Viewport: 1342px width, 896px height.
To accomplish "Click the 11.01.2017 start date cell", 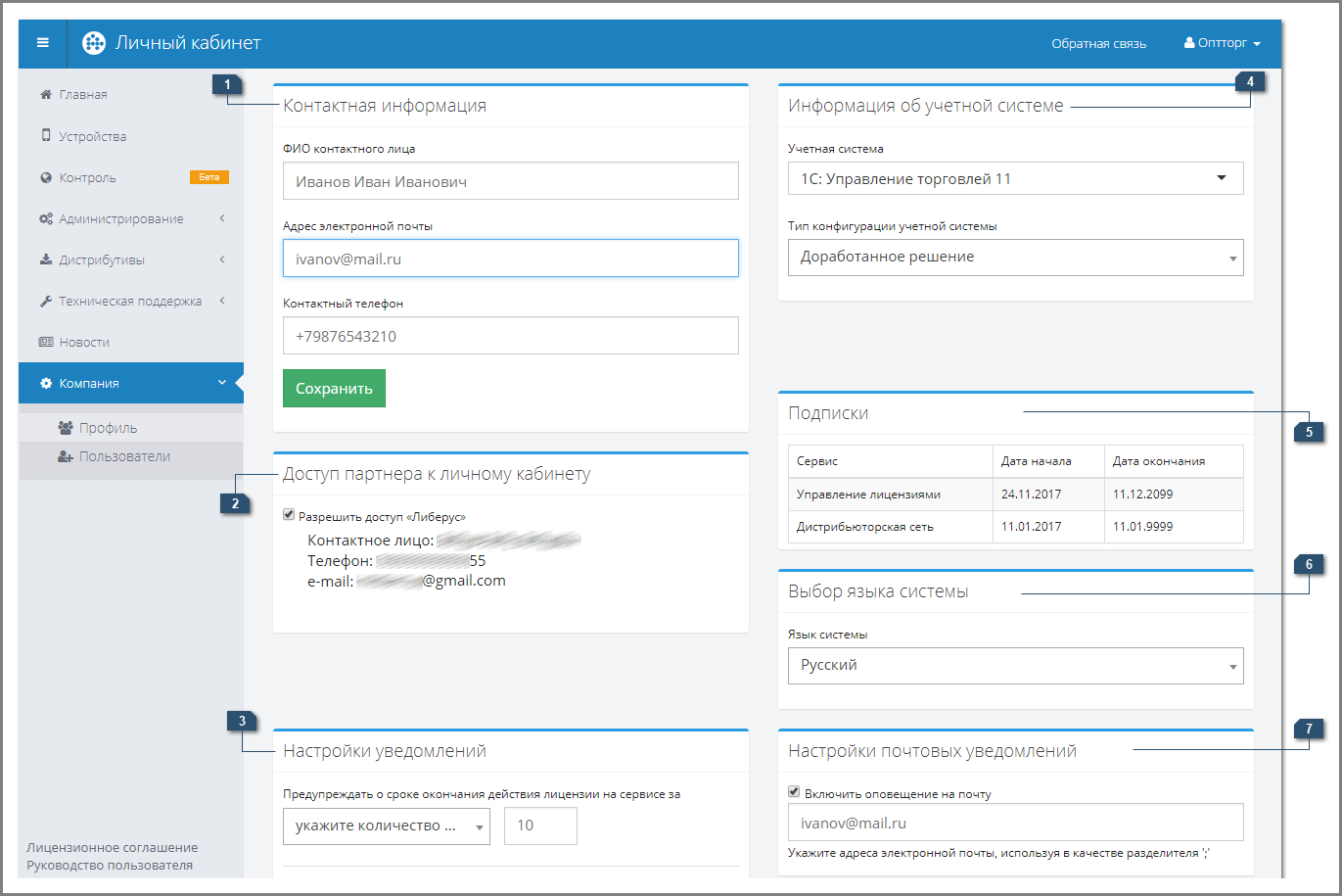I will pos(1048,527).
